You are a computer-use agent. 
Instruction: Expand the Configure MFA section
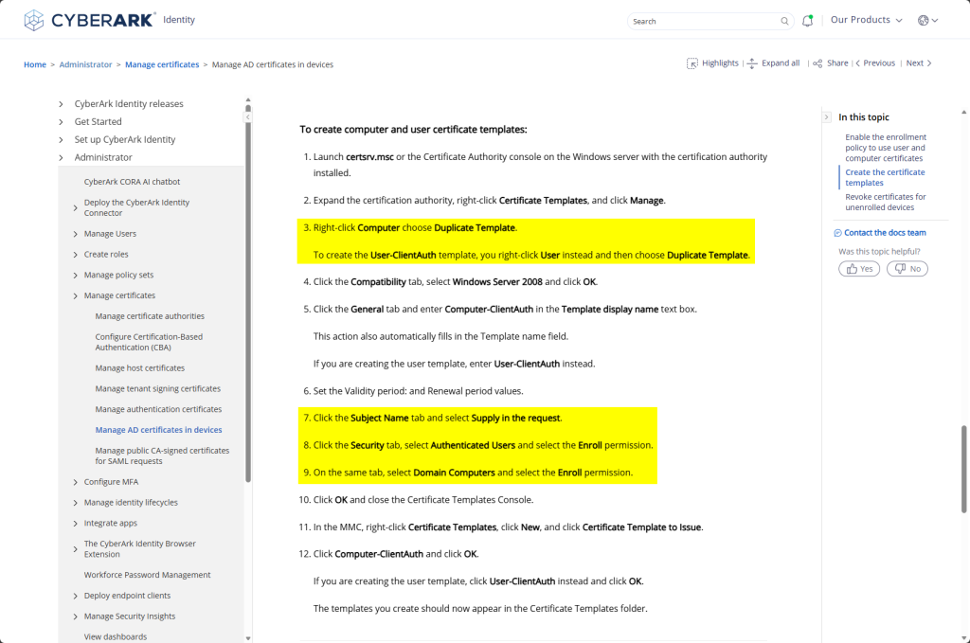[x=76, y=482]
